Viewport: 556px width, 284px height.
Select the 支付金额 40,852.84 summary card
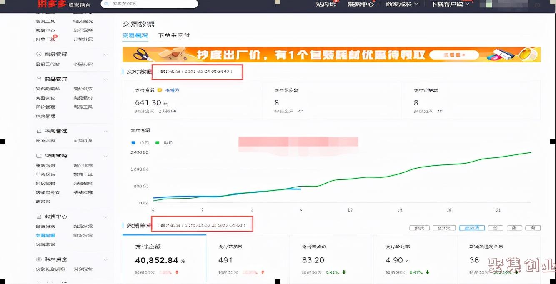coord(164,259)
